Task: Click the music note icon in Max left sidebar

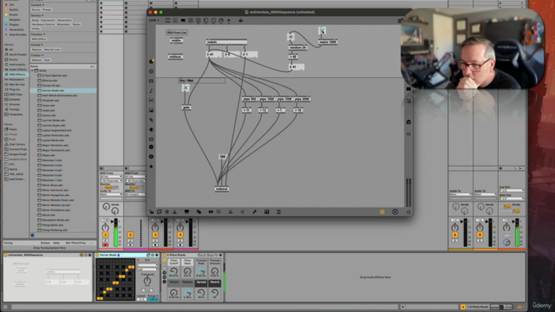Action: coord(151,91)
